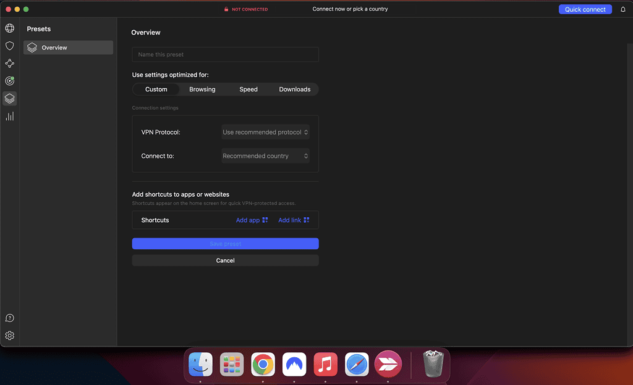
Task: Open the mesh network nodes icon
Action: pos(9,64)
